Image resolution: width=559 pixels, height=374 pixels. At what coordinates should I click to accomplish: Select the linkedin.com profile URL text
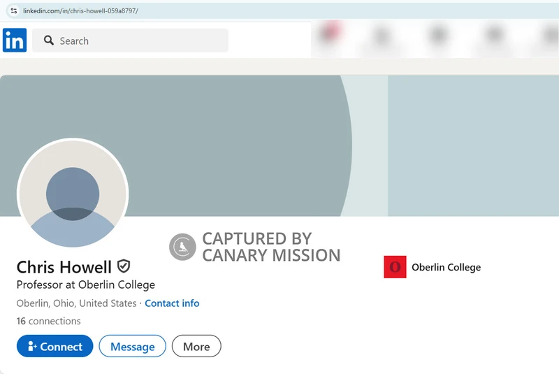coord(80,10)
